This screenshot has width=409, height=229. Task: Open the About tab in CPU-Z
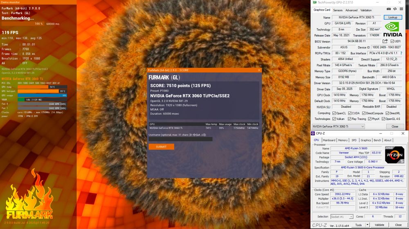coord(388,140)
